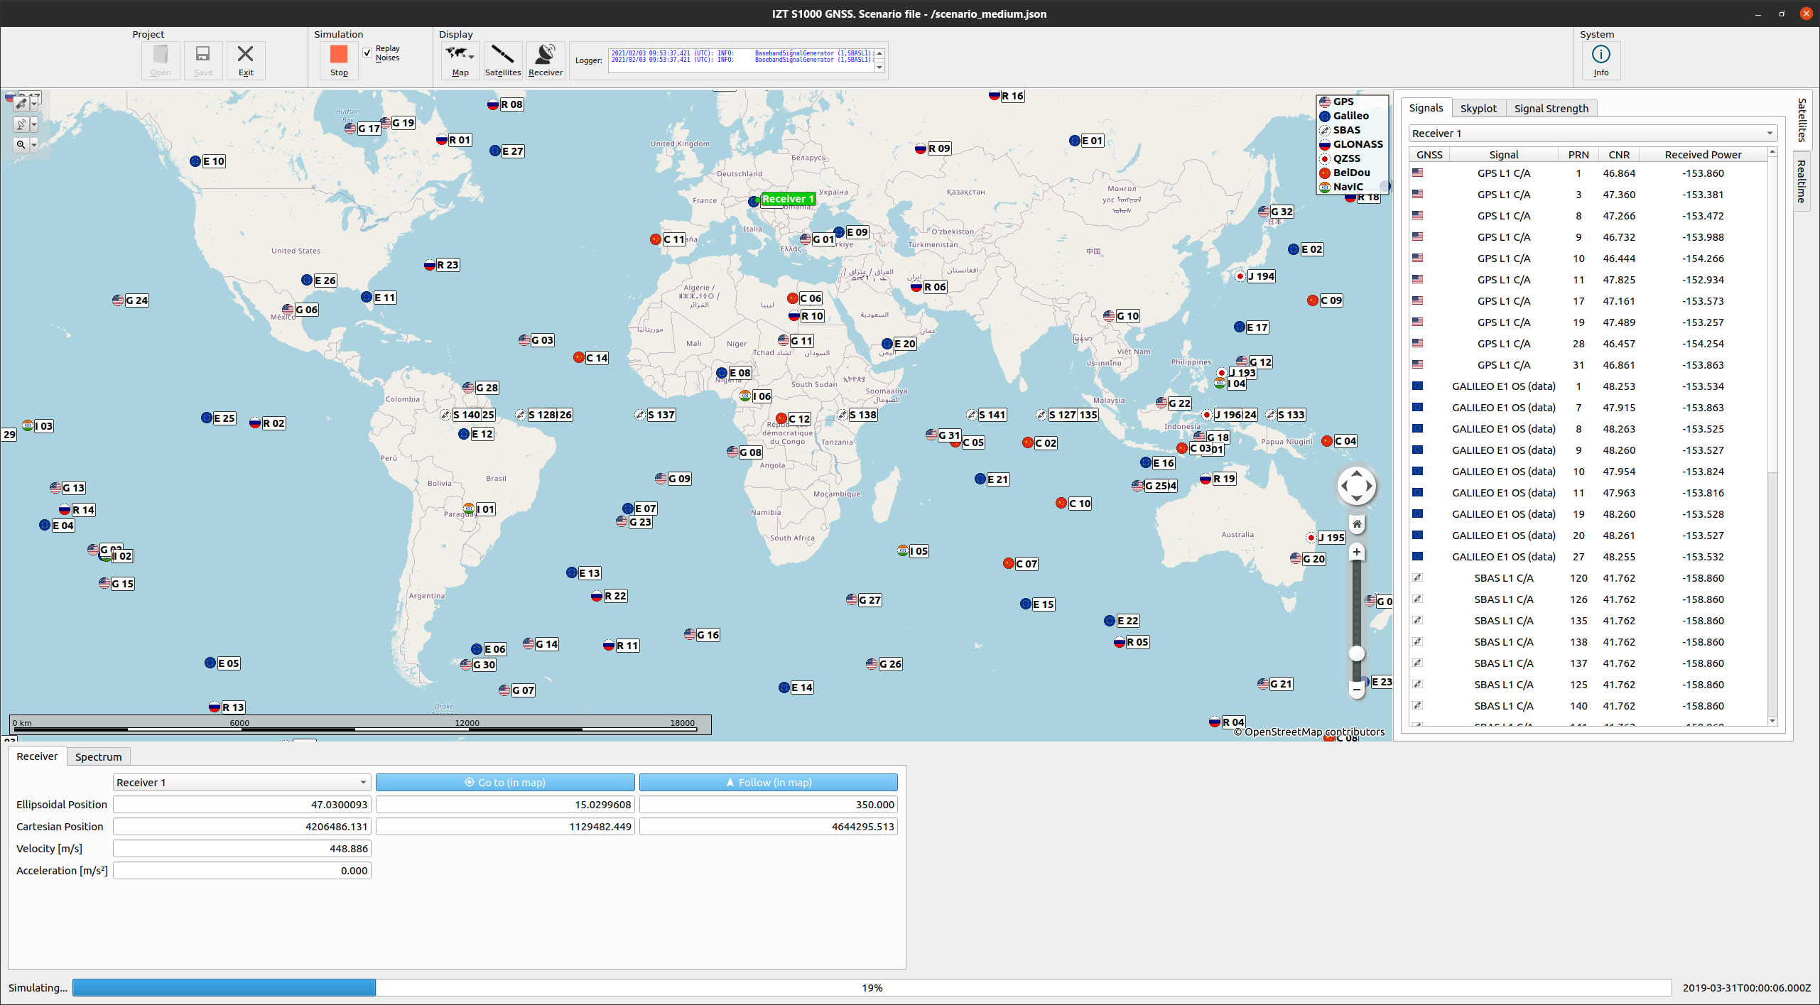
Task: Toggle BeiDou entry in map legend
Action: coord(1350,173)
